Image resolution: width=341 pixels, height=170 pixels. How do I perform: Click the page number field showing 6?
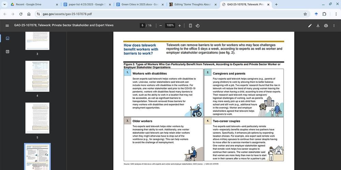point(143,26)
